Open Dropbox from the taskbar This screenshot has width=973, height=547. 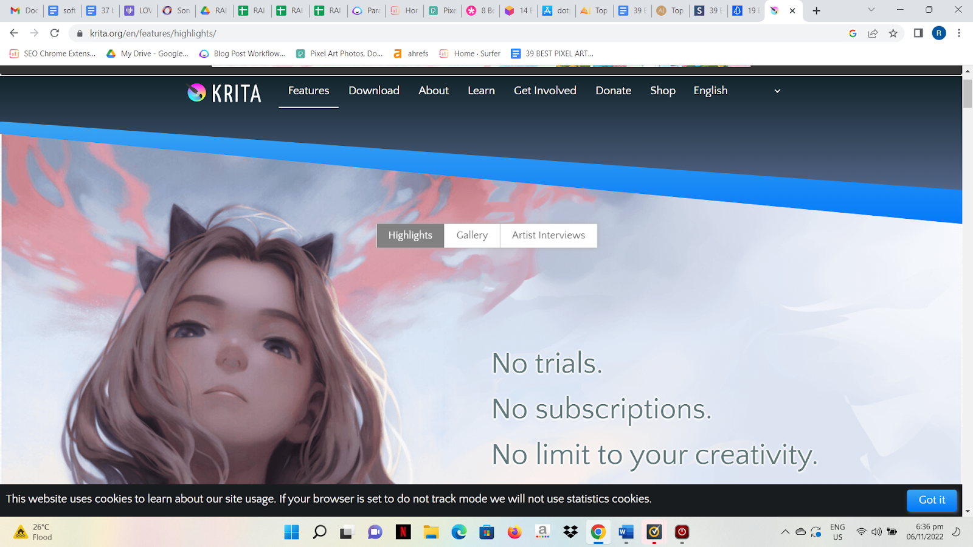pyautogui.click(x=570, y=532)
